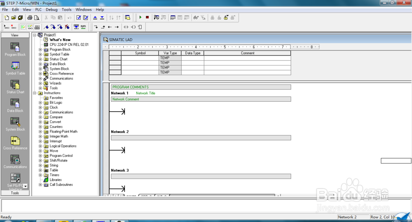Image resolution: width=412 pixels, height=222 pixels.
Task: Select Libraries in instruction tree
Action: tap(56, 180)
